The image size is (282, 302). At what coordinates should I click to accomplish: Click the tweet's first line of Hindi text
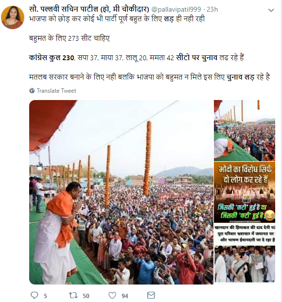(117, 19)
